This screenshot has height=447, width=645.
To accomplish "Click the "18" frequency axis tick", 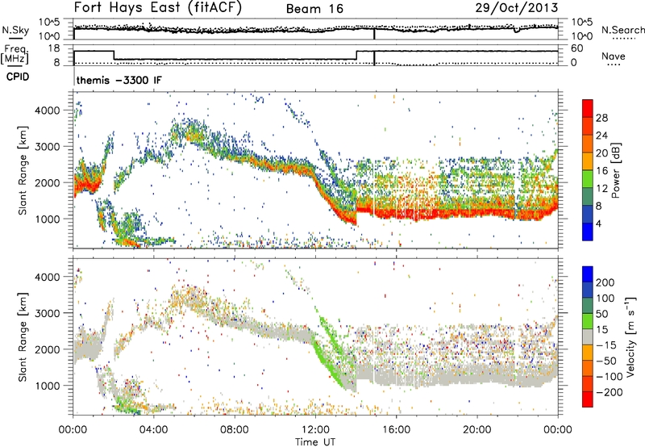I will pos(54,48).
